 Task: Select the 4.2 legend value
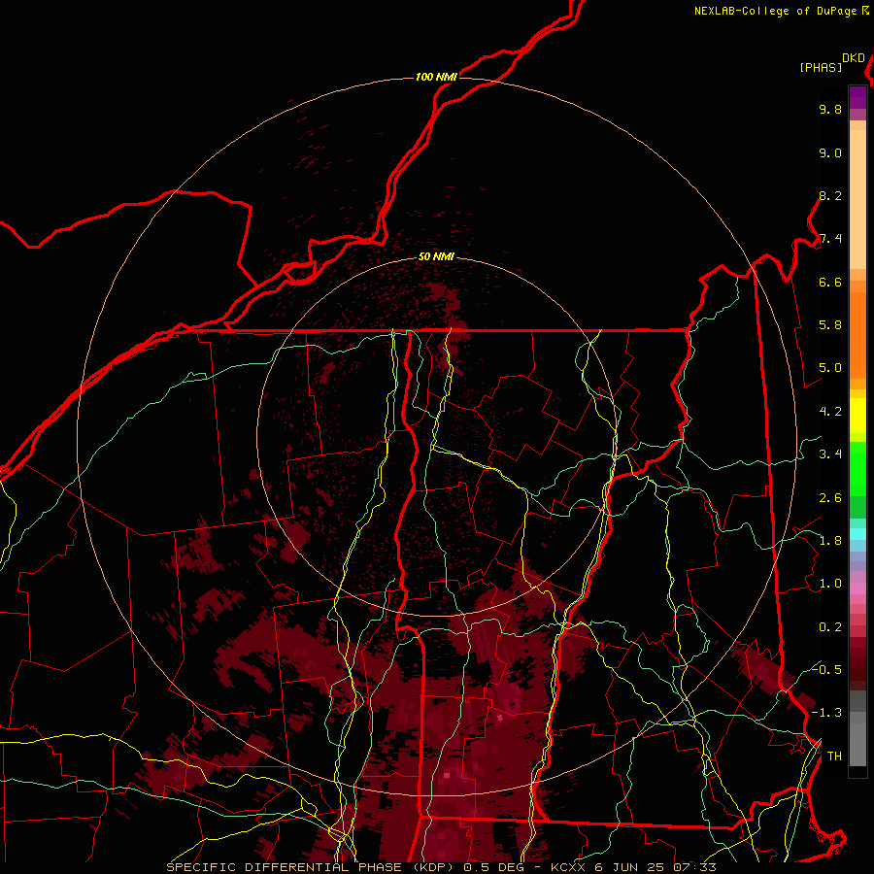point(830,412)
